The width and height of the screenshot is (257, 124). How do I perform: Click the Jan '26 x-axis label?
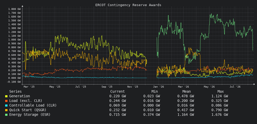(158, 87)
